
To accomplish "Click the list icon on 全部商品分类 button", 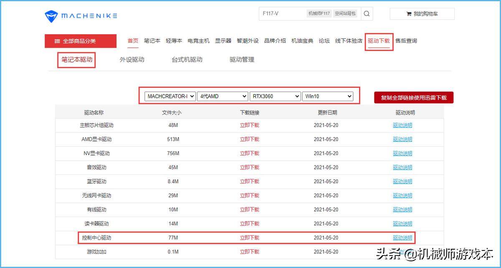I will point(57,41).
